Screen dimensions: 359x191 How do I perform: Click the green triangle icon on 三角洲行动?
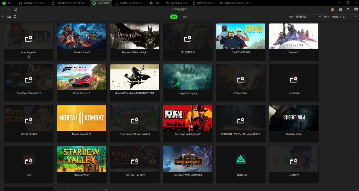coord(241,159)
